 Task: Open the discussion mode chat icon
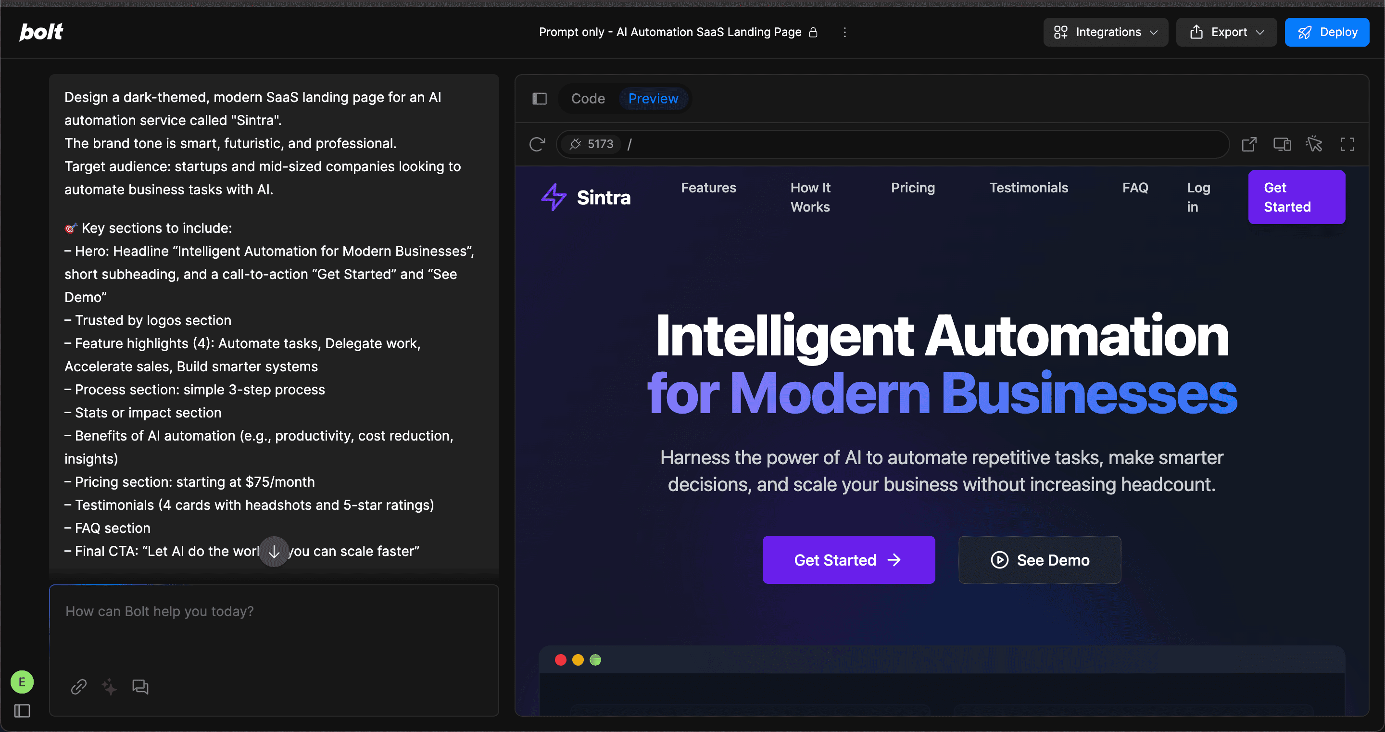click(140, 687)
